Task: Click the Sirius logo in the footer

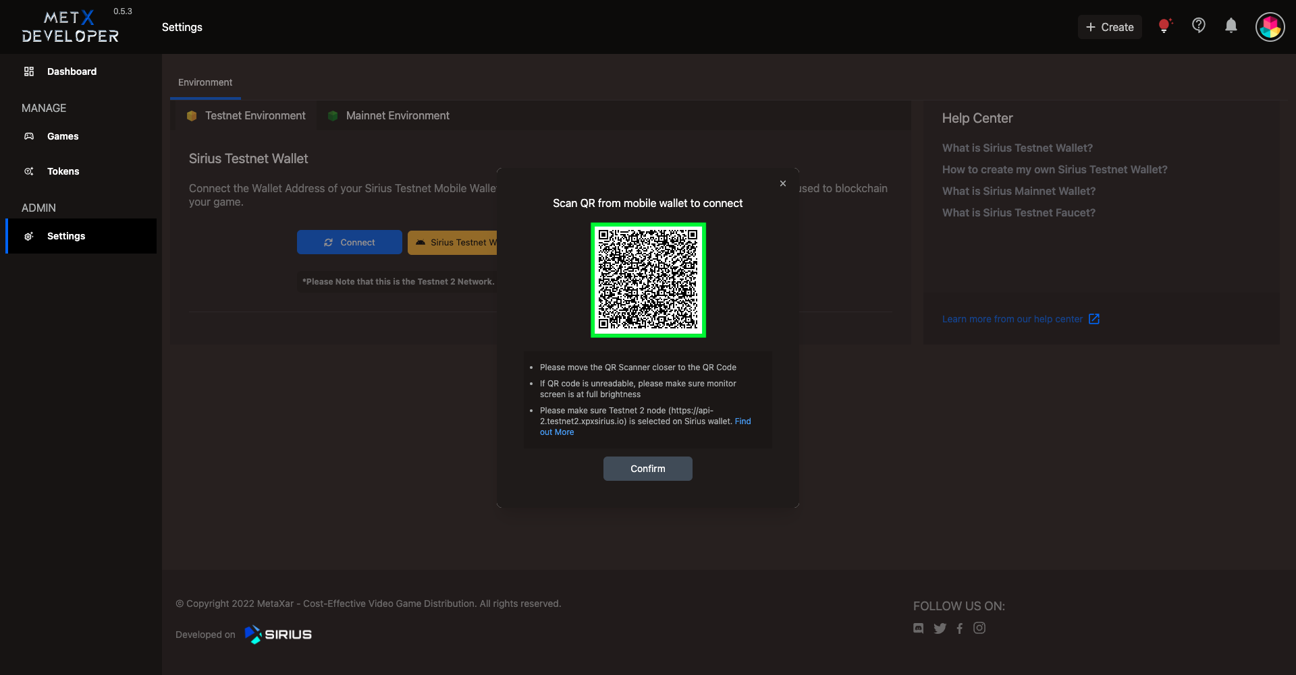Action: [278, 635]
